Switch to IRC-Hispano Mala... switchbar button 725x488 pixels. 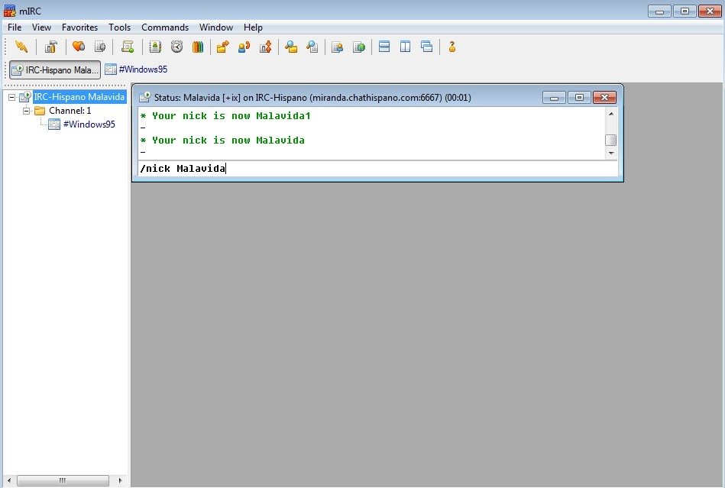coord(55,69)
